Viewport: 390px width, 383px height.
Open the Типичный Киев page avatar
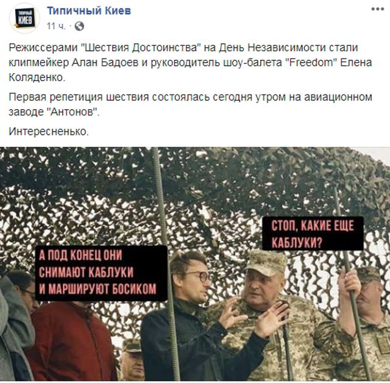click(x=24, y=18)
